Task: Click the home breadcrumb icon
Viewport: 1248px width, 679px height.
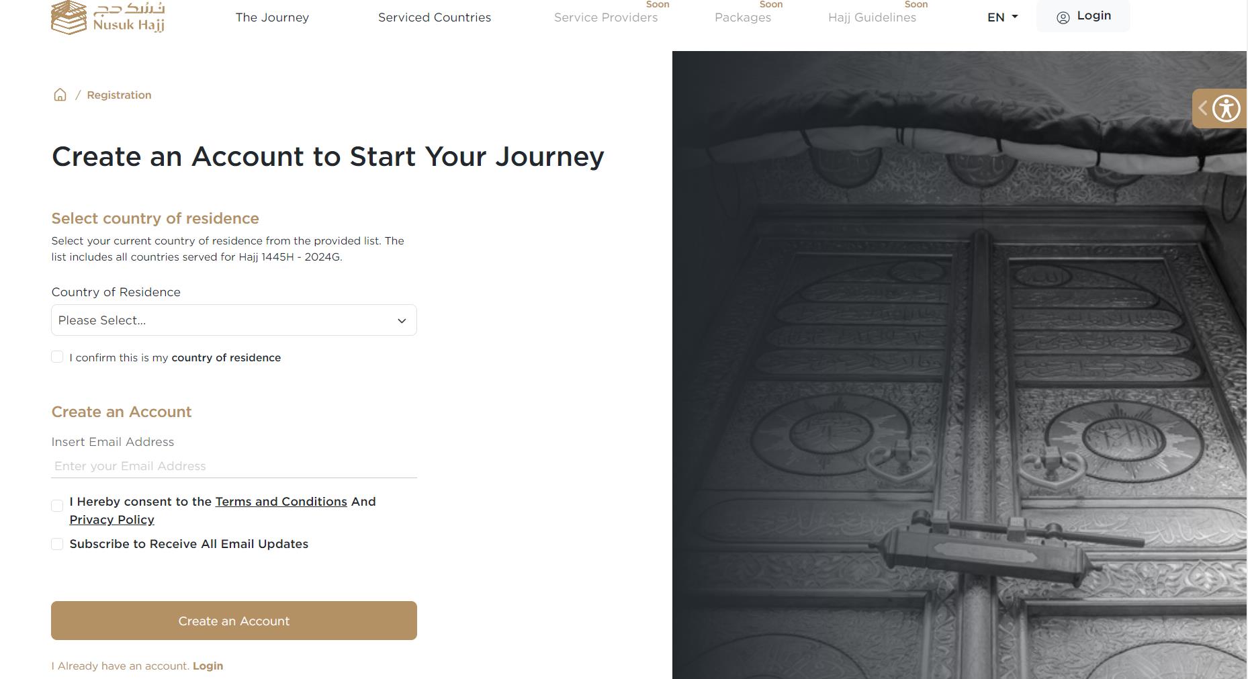Action: pyautogui.click(x=60, y=95)
